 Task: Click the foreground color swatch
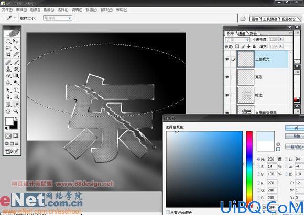[9, 121]
